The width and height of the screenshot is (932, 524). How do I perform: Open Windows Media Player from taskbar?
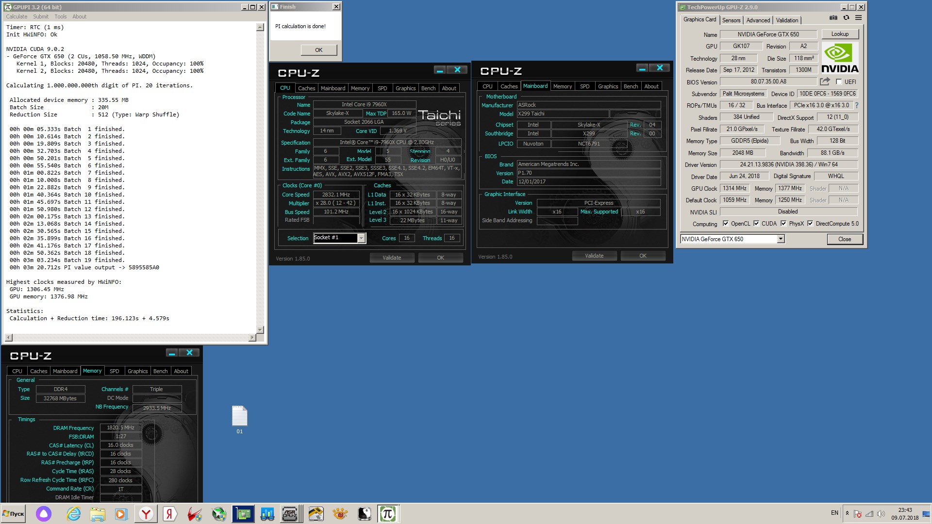[121, 514]
